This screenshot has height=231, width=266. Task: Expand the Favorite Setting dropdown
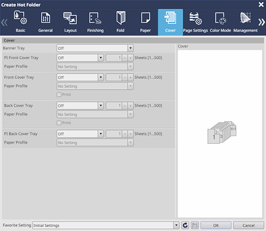tap(105, 225)
